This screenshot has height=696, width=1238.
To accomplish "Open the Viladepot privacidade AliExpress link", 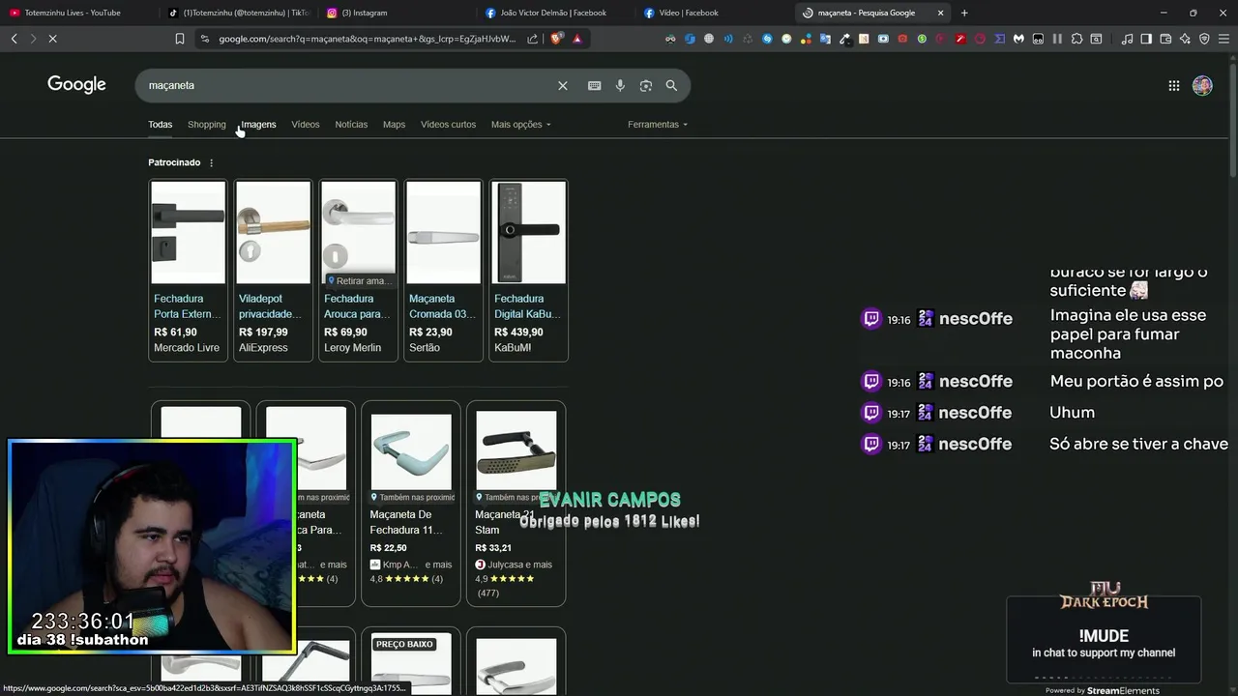I will [x=273, y=306].
